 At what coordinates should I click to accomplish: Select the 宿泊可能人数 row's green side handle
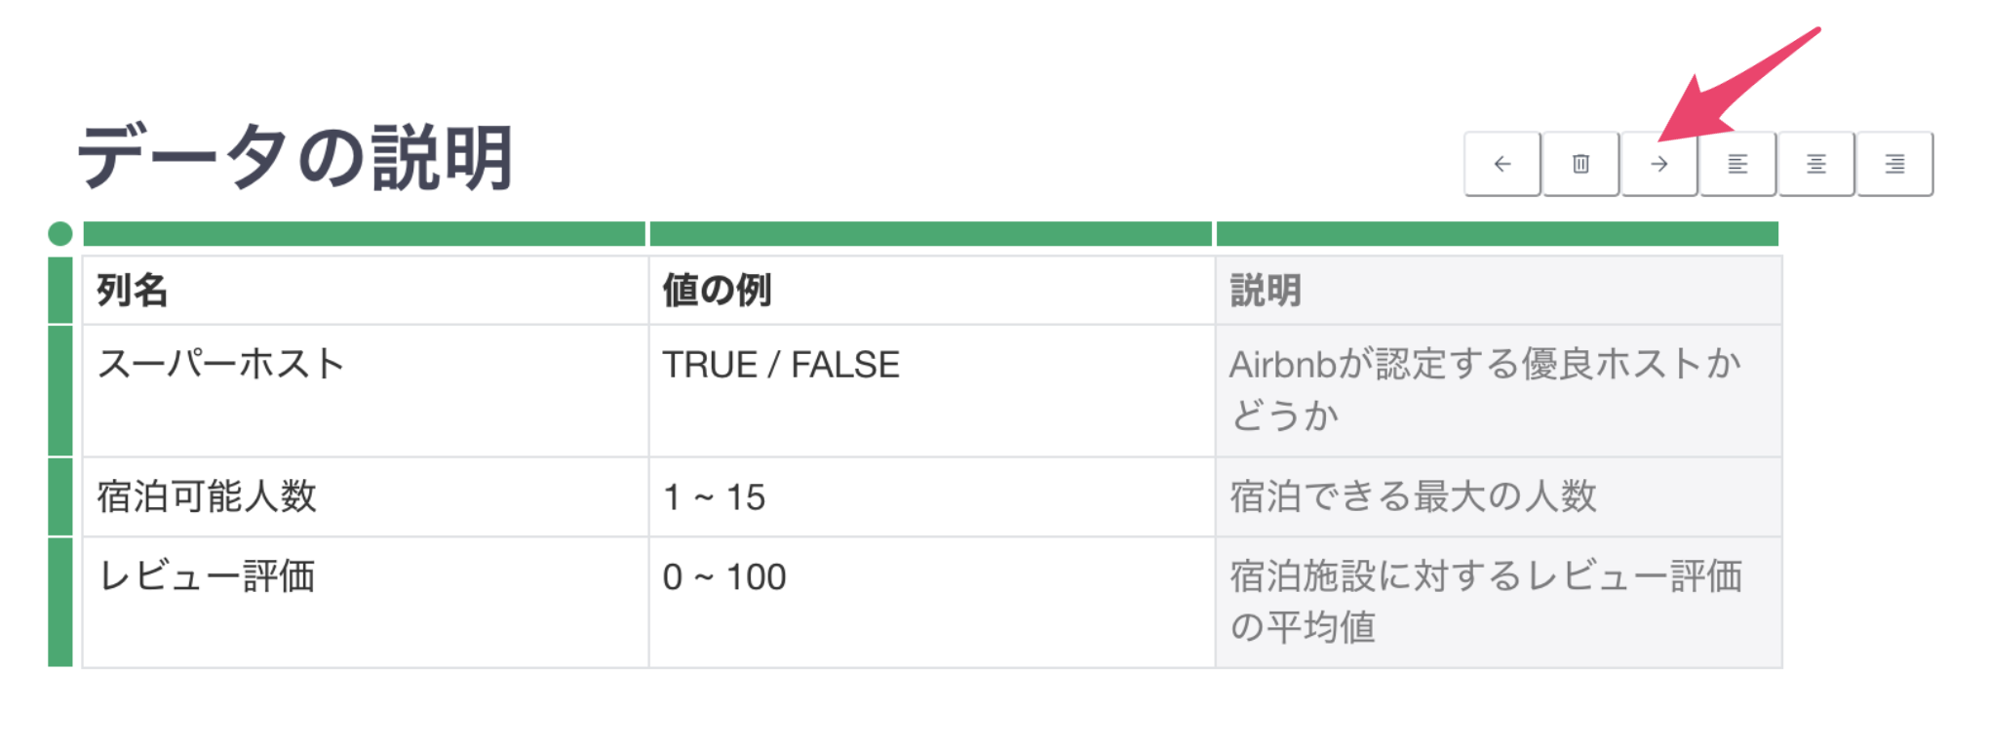[60, 497]
